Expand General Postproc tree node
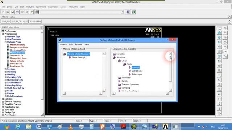Image resolution: width=232 pixels, height=130 pixels. click(x=3, y=101)
